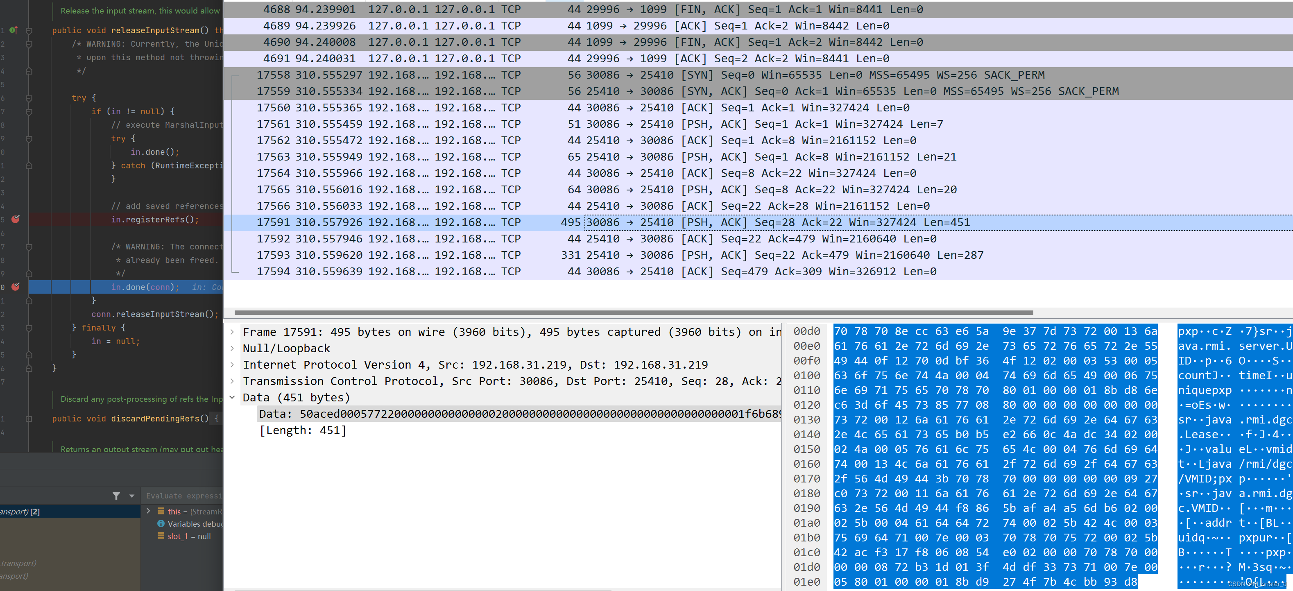
Task: Expand the folded discardPendingRefs method
Action: (x=29, y=418)
